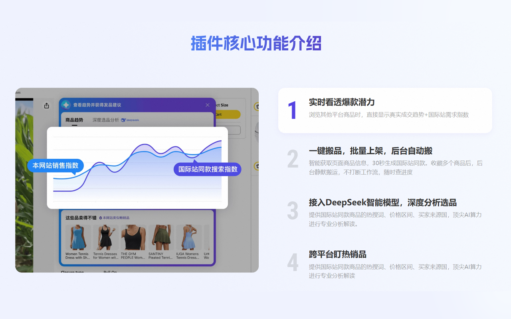This screenshot has height=319, width=511.
Task: Open the 深度选品分析 tab
Action: tap(105, 119)
